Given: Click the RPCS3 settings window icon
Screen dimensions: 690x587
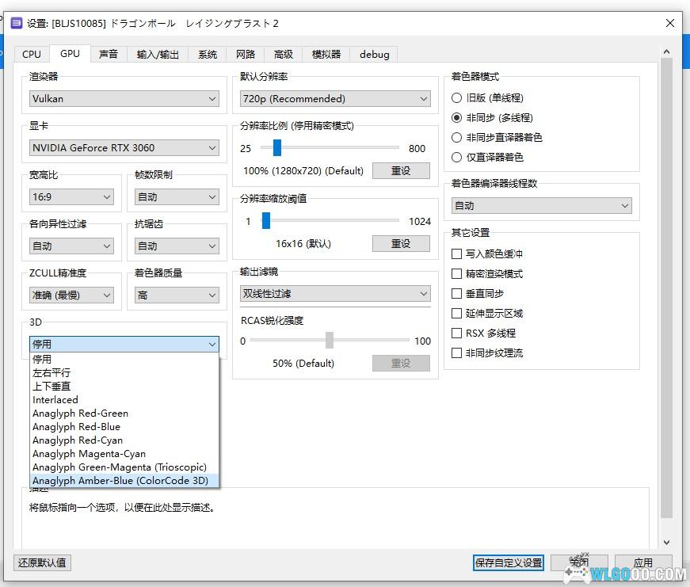Looking at the screenshot, I should (16, 23).
